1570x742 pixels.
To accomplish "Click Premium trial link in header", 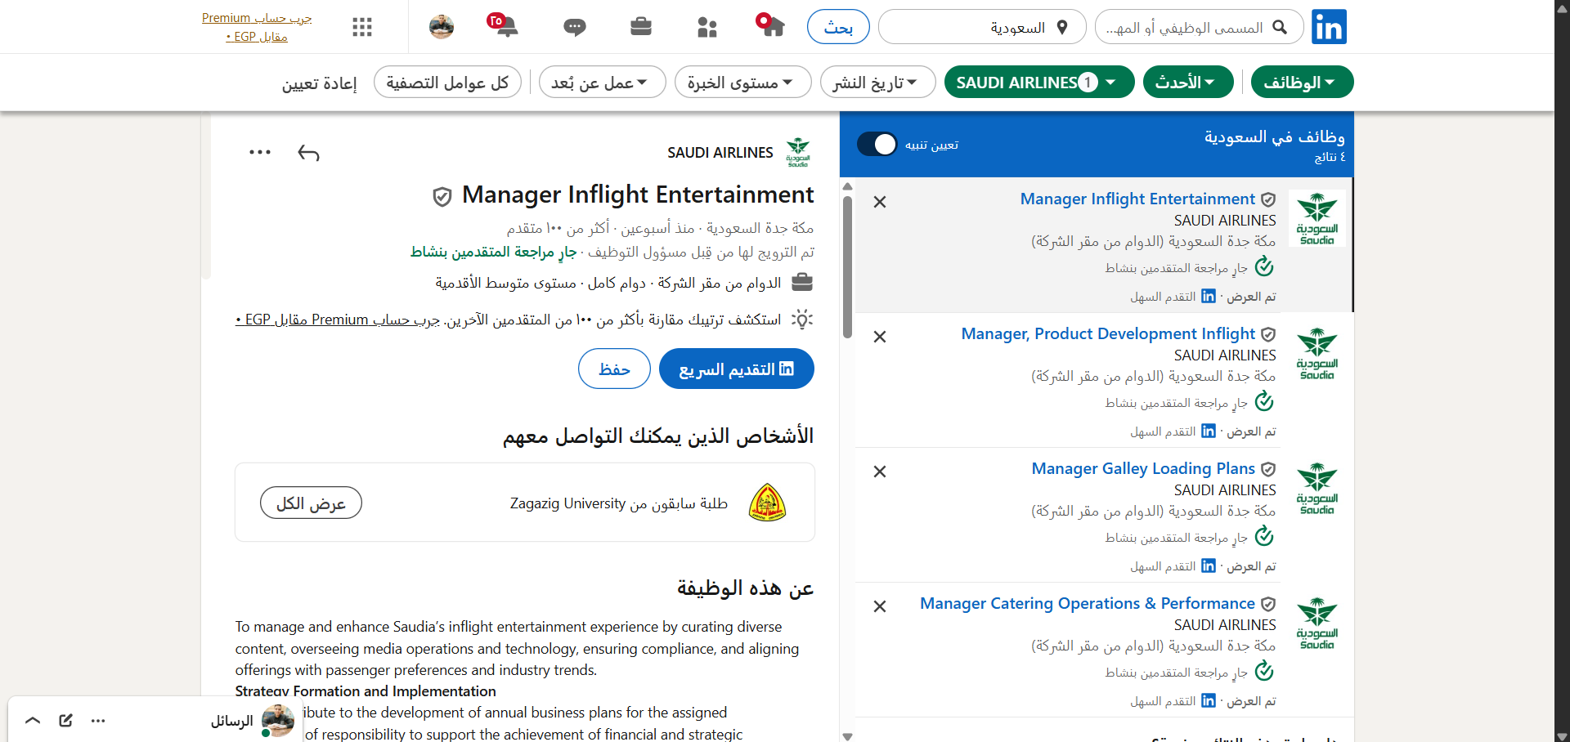I will [257, 27].
